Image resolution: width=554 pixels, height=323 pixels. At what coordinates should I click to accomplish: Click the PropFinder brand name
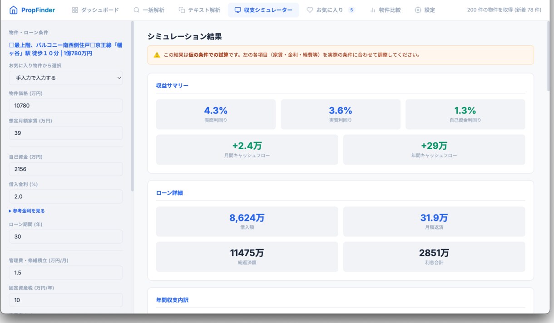coord(38,10)
